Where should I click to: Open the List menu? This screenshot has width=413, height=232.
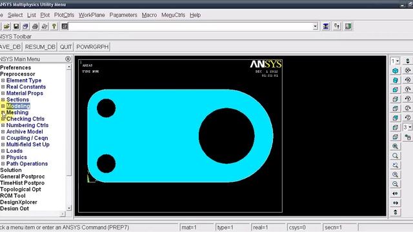click(x=32, y=15)
